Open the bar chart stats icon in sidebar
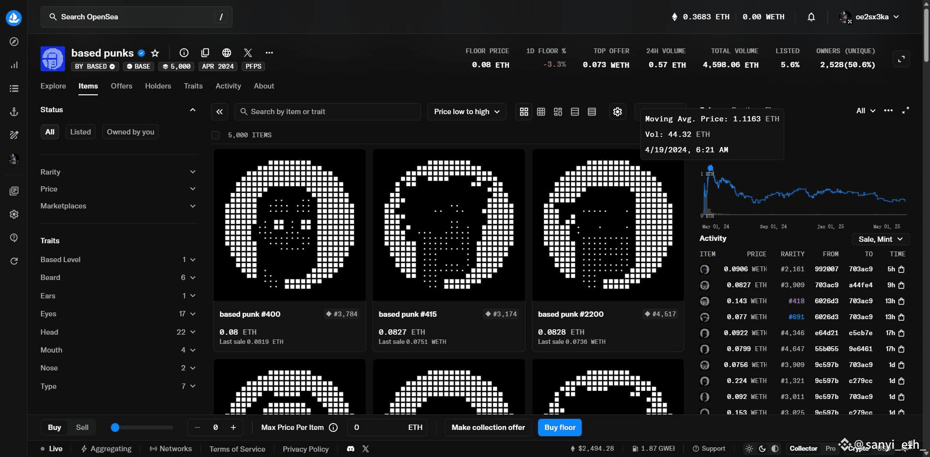Screen dimensions: 930x457 (14, 65)
